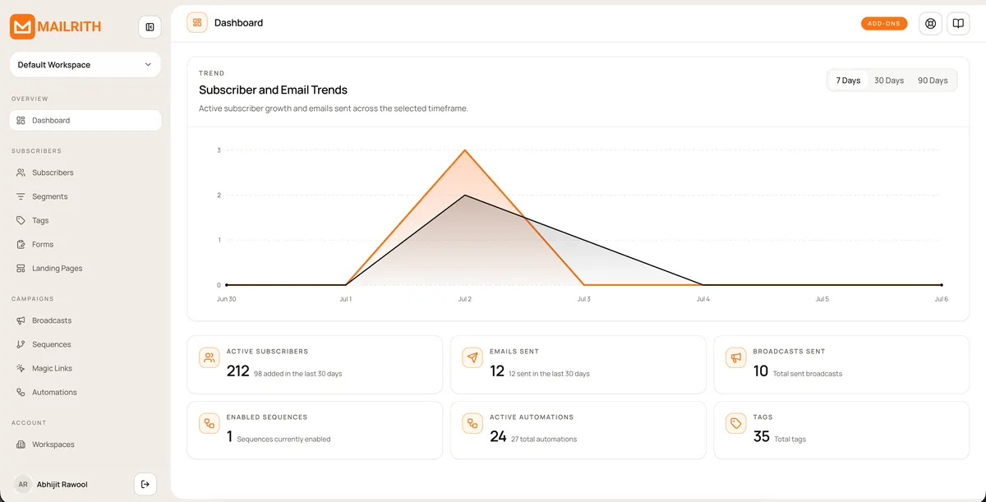Image resolution: width=986 pixels, height=502 pixels.
Task: Click the Broadcasts Sent megaphone icon
Action: [x=735, y=357]
